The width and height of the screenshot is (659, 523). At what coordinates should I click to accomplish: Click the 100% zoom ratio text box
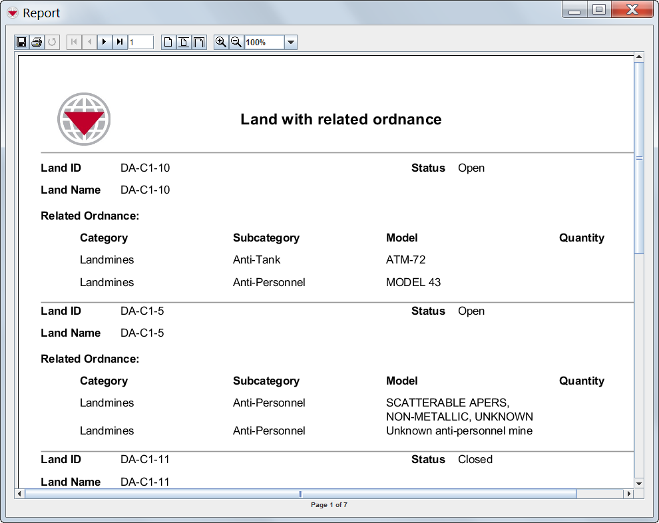point(264,43)
